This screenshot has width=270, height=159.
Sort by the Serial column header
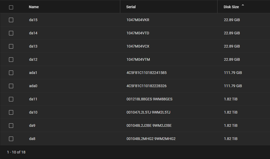pyautogui.click(x=131, y=7)
